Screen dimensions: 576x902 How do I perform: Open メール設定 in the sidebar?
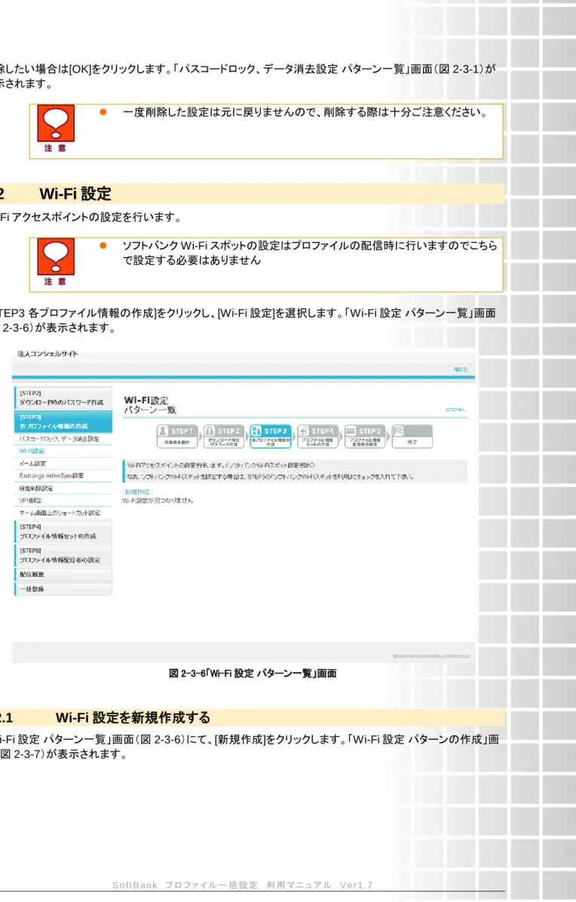pyautogui.click(x=32, y=463)
